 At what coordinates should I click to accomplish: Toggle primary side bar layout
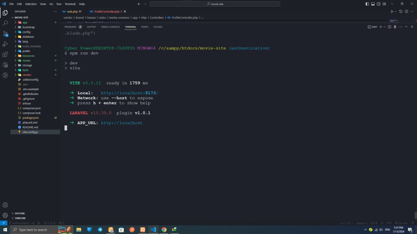367,4
